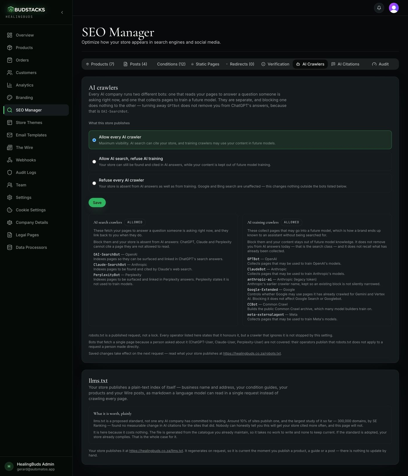
Task: Click the Overview grid icon in sidebar
Action: tap(10, 35)
